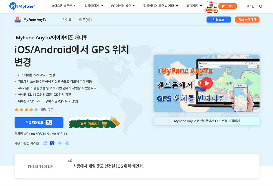This screenshot has width=273, height=186.
Task: Select the Android system icon
Action: 59,143
